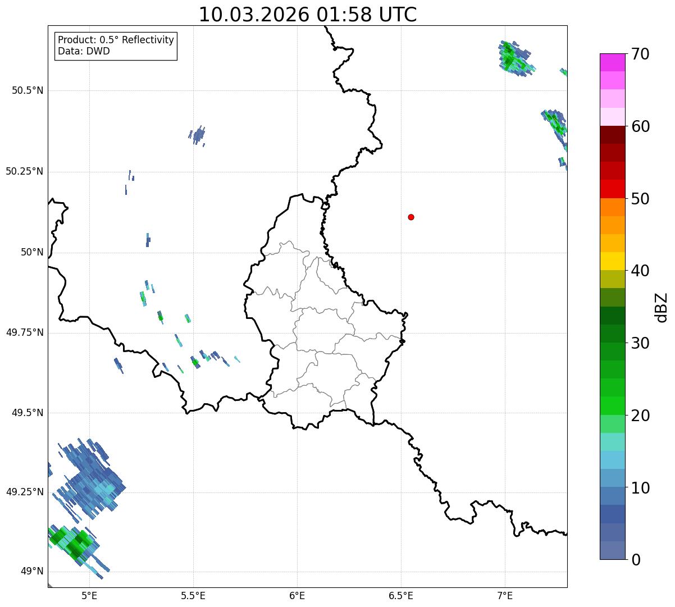
Task: Click the map title showing 01:58 UTC
Action: (x=308, y=15)
